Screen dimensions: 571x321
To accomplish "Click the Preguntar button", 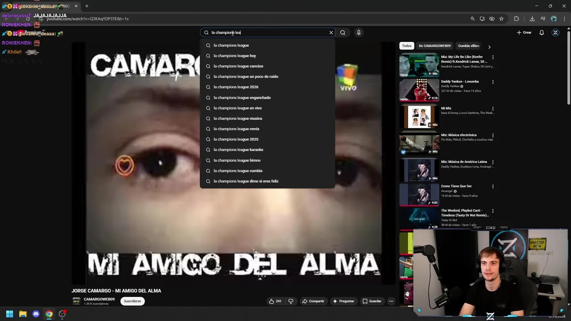I will [343, 301].
